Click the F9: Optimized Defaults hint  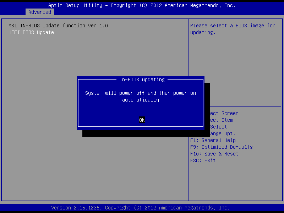pos(221,147)
